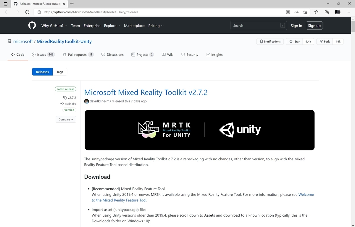Open the Compare dropdown button

(x=66, y=119)
